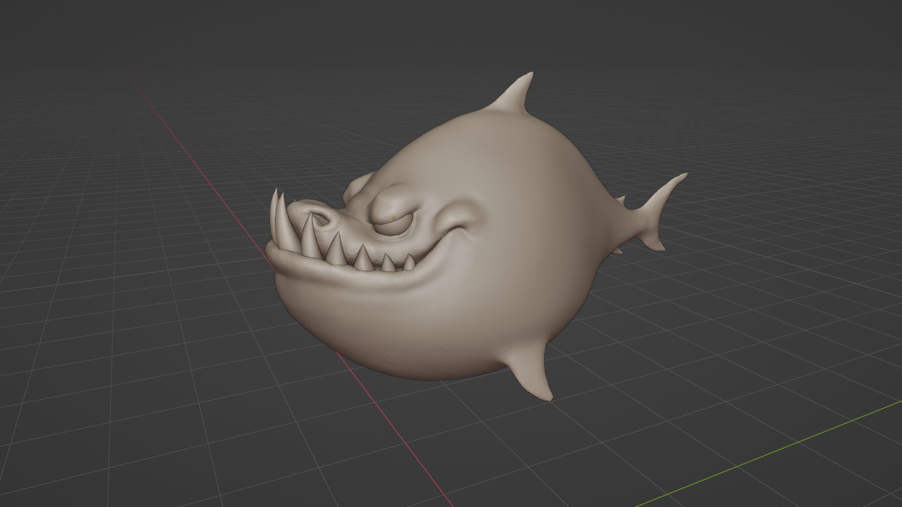Click the small spike near the tail base
902x507 pixels.
tap(621, 200)
